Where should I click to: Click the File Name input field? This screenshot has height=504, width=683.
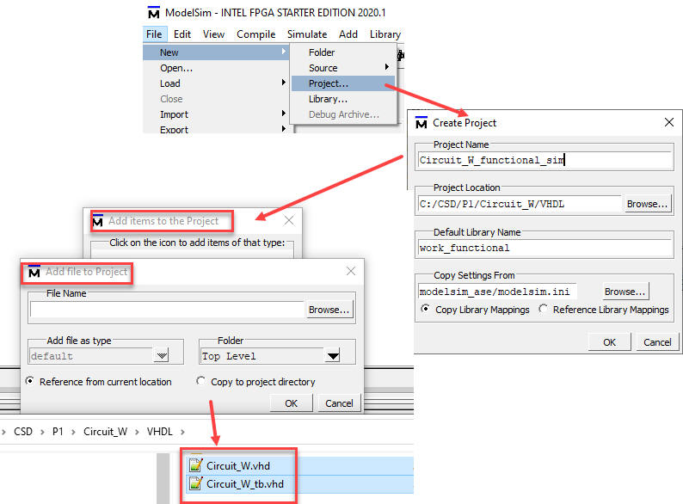pyautogui.click(x=167, y=310)
